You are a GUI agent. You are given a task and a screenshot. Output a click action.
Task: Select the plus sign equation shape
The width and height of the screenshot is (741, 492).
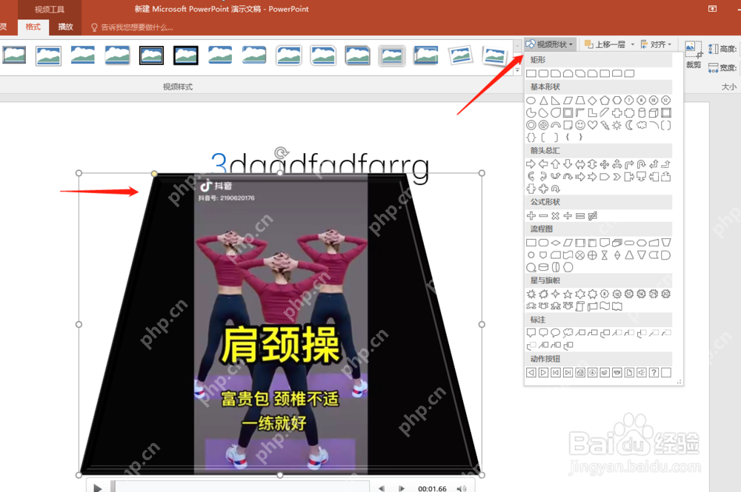pyautogui.click(x=531, y=215)
